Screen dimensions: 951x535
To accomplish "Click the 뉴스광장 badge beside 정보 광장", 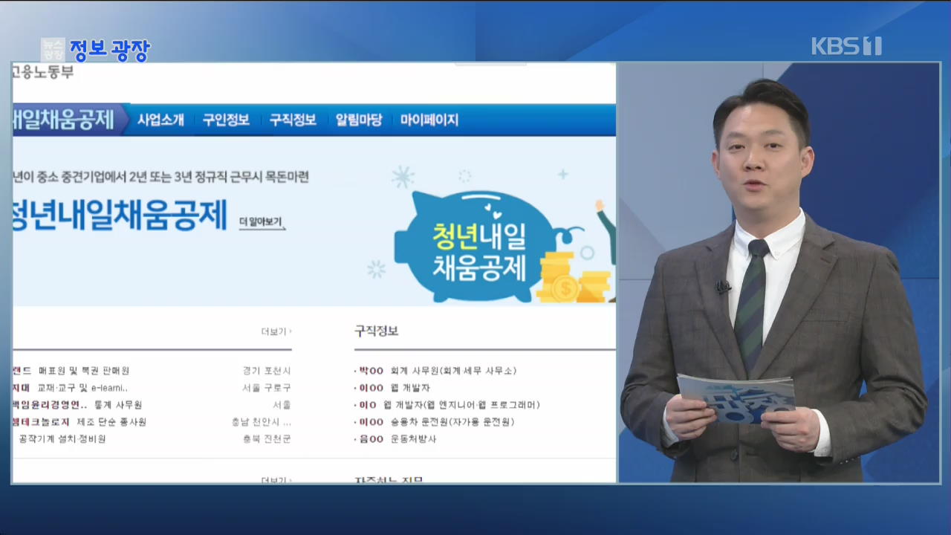I will (53, 50).
